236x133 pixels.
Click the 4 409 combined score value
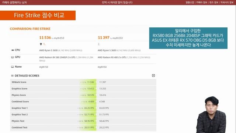click(91, 102)
